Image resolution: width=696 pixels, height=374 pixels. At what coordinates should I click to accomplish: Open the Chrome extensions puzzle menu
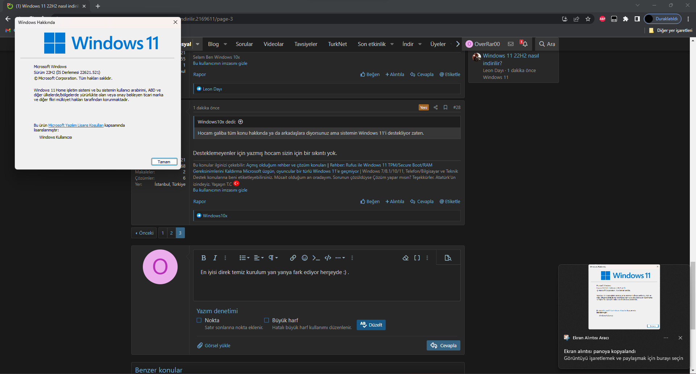[x=626, y=19]
